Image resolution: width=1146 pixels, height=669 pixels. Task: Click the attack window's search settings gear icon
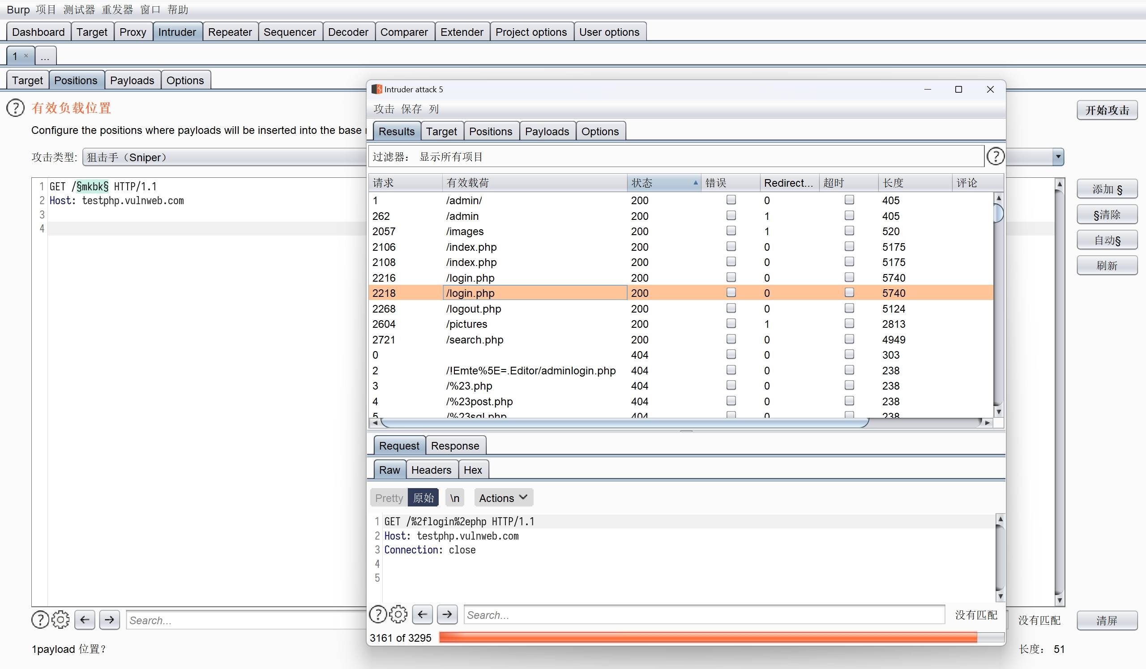[x=398, y=614]
